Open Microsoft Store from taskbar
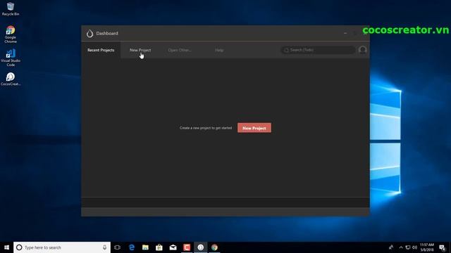Image resolution: width=451 pixels, height=253 pixels. click(159, 247)
